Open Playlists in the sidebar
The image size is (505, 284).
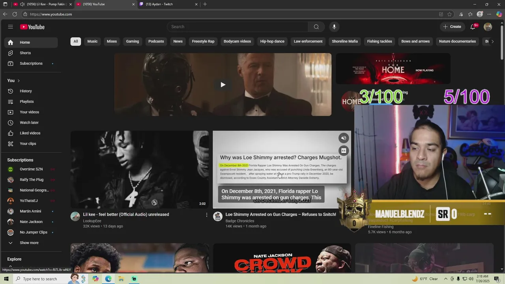click(31, 101)
